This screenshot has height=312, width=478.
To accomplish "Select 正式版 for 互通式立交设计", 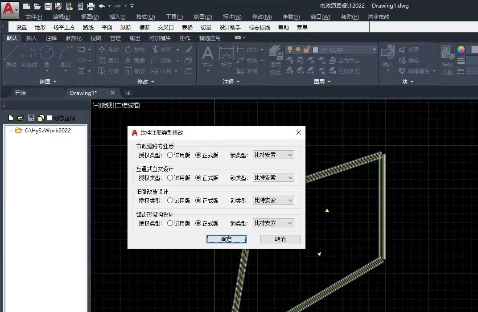I will tap(198, 178).
